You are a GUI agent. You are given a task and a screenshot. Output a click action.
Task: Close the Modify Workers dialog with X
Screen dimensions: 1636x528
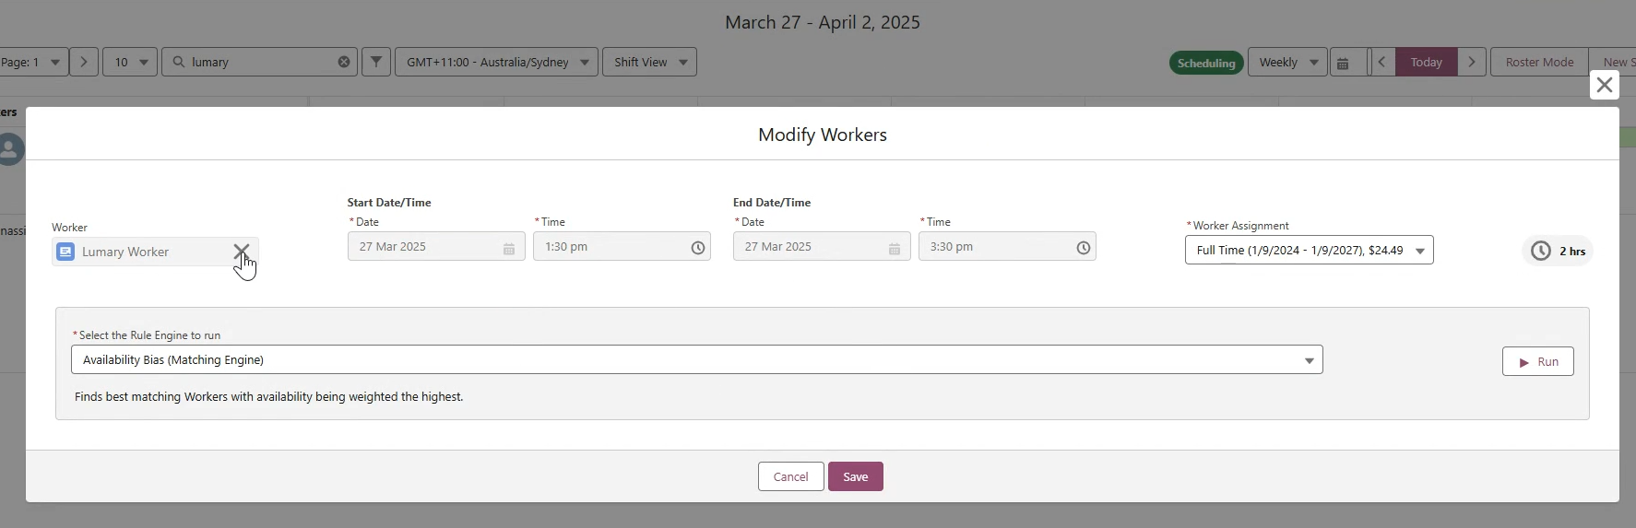1605,85
